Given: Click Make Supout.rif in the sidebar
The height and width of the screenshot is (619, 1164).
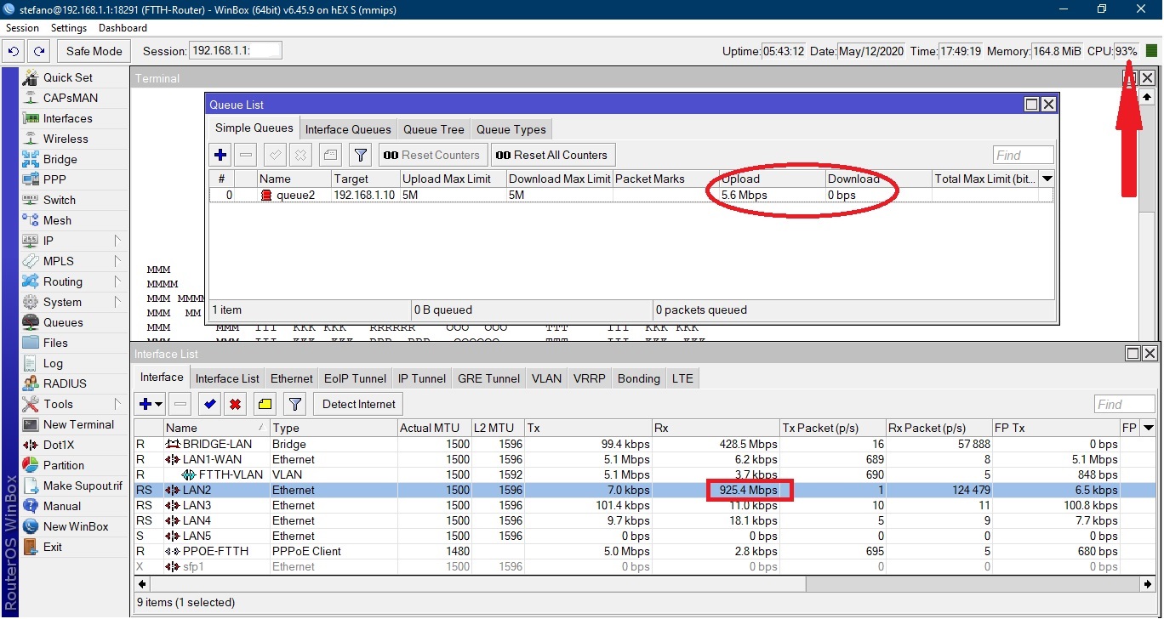Looking at the screenshot, I should point(83,486).
